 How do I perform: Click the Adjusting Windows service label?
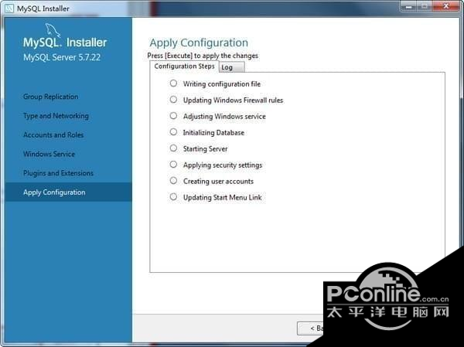(224, 117)
